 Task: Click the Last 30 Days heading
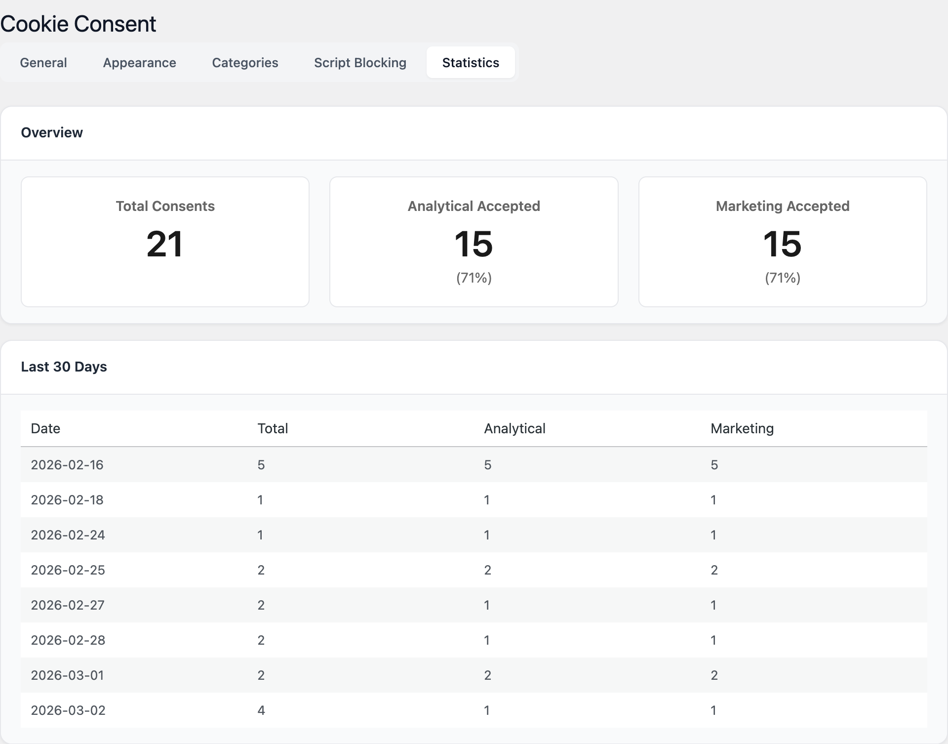click(64, 367)
